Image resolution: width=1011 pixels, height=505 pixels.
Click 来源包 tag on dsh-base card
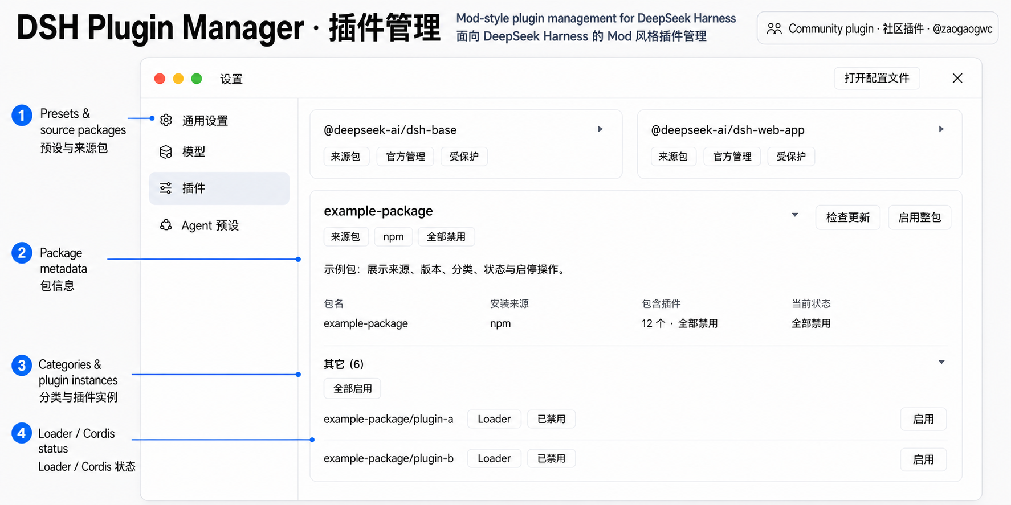click(346, 157)
